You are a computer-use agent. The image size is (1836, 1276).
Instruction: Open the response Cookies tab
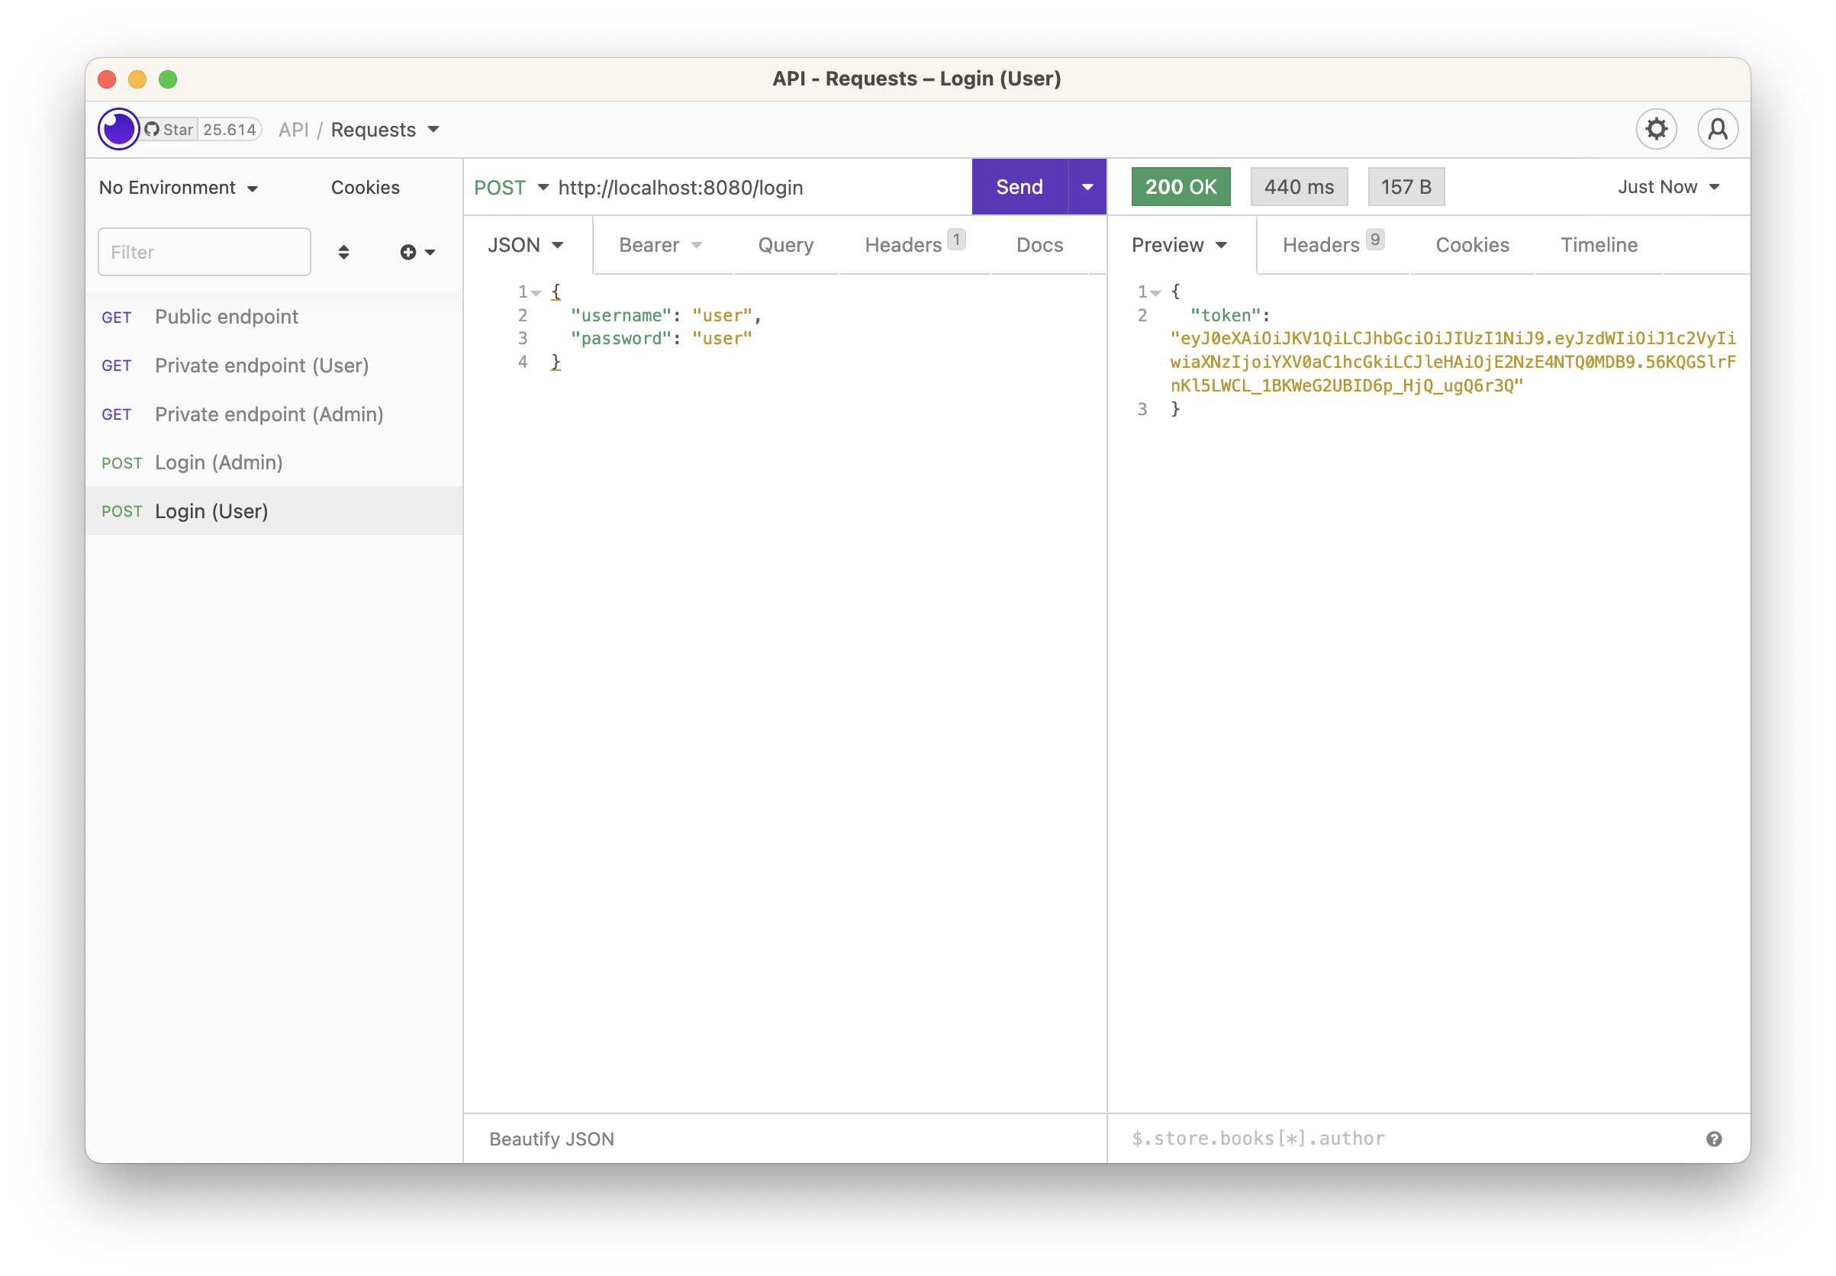point(1471,245)
